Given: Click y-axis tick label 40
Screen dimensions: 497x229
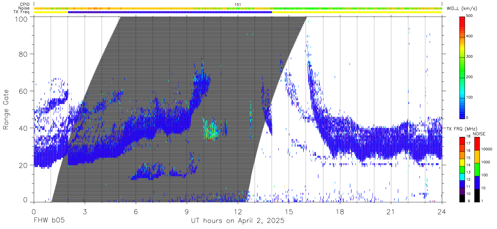Looking at the screenshot, I should tap(23, 128).
